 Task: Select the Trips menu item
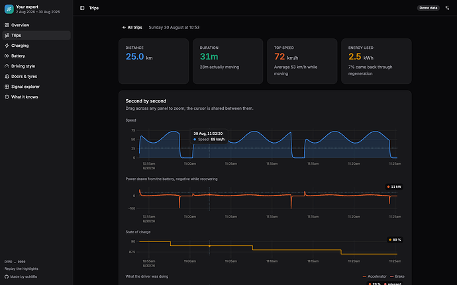[x=36, y=35]
